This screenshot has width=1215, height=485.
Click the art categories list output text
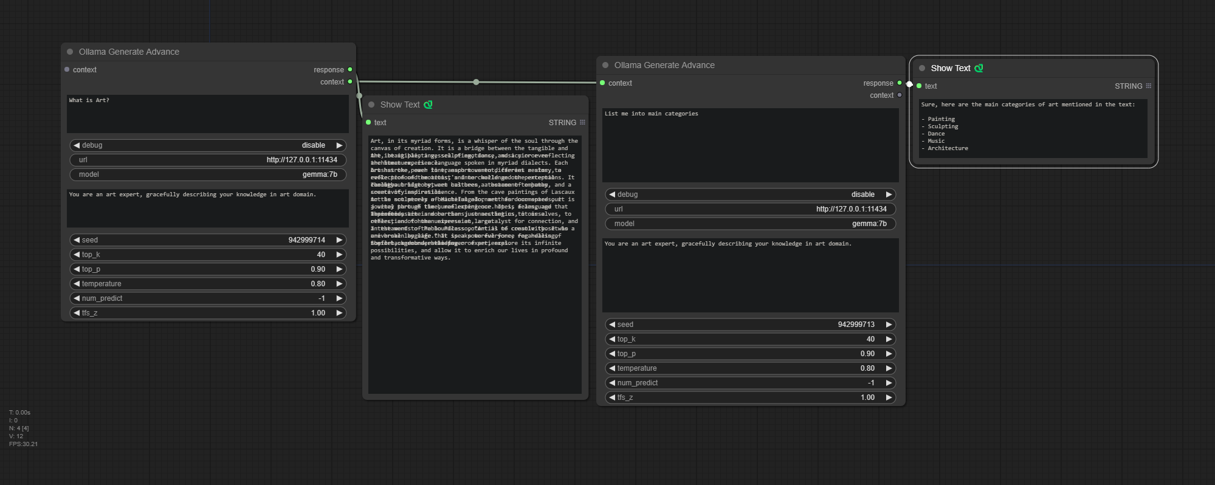1033,129
